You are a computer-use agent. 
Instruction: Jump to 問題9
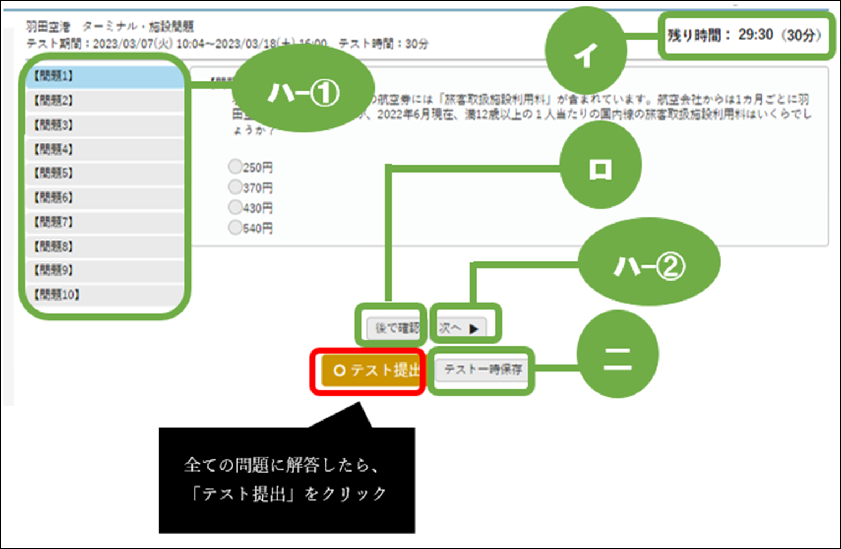pos(104,270)
